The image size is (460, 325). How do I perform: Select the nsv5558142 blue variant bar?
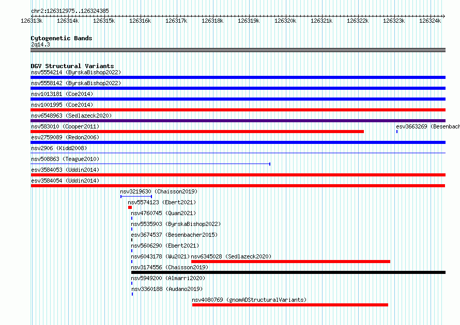pyautogui.click(x=238, y=88)
